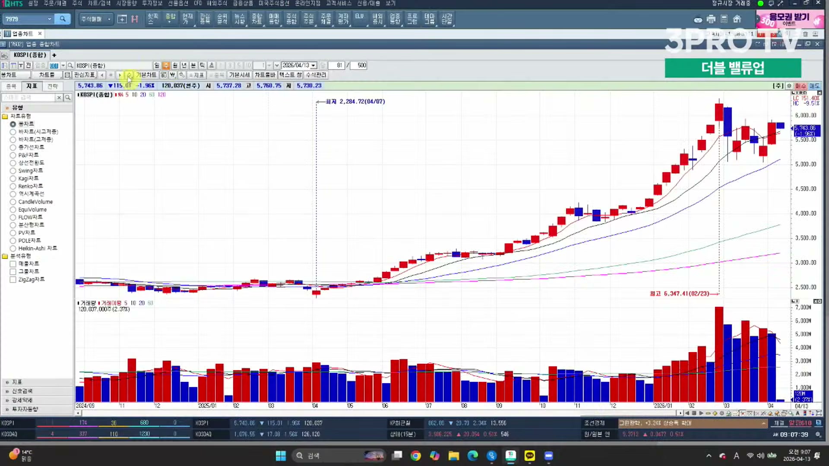Click the stock code search magnifier button

pos(63,19)
